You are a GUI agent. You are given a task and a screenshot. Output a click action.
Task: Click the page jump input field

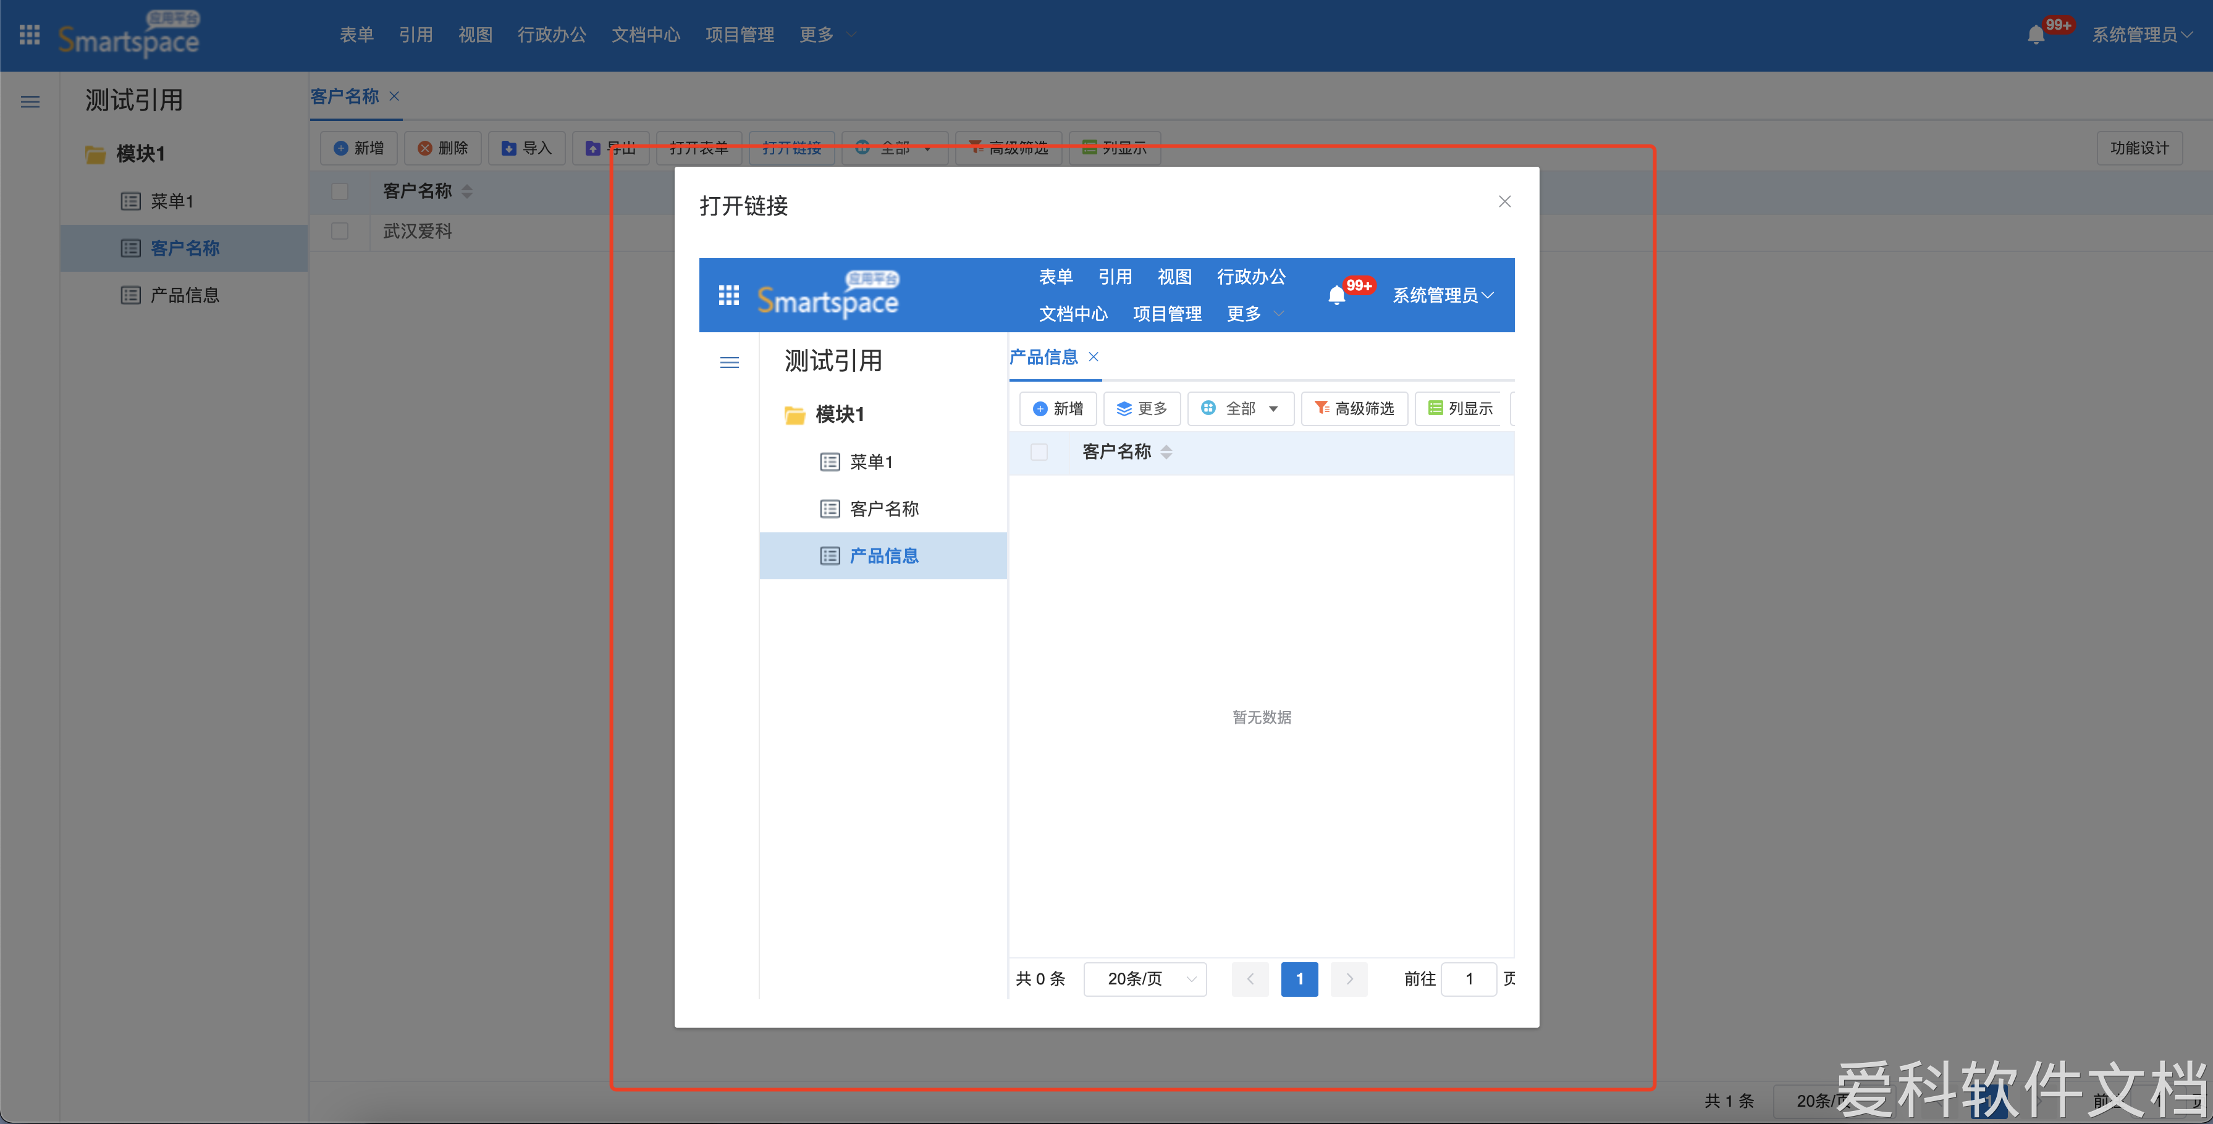[1468, 979]
